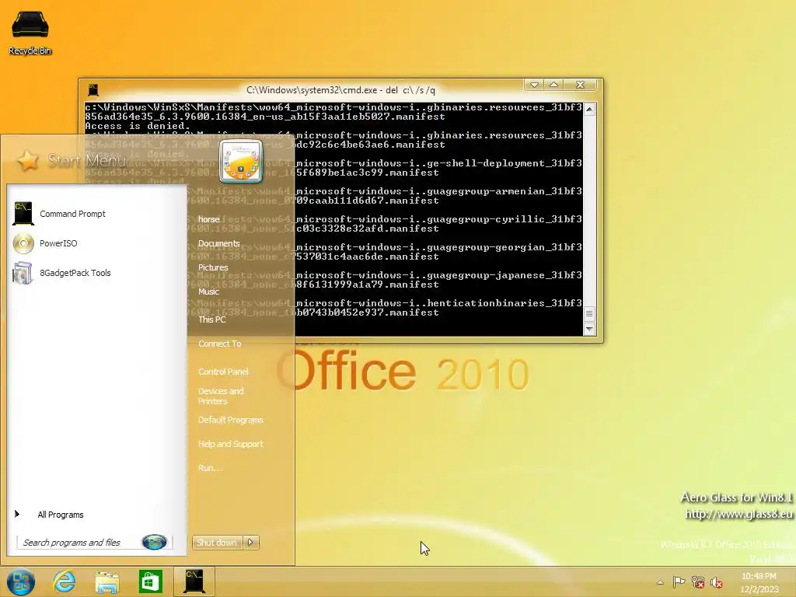Maximize the cmd.exe window
796x597 pixels.
[x=553, y=85]
